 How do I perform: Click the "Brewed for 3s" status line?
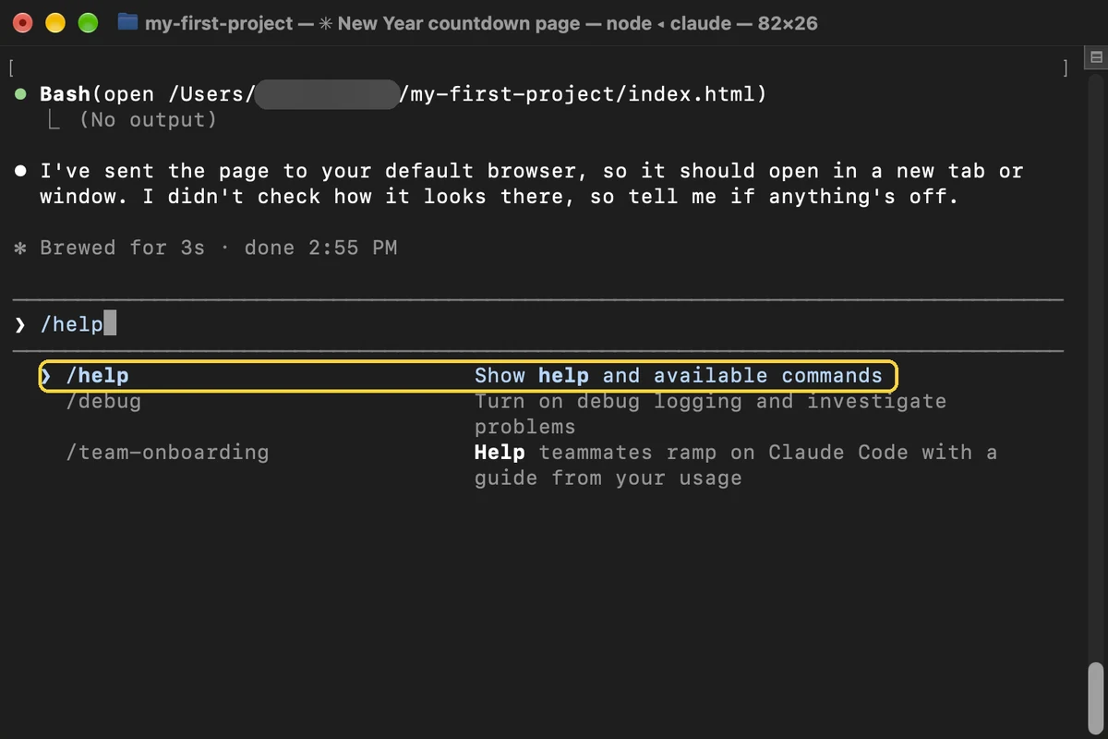coord(219,248)
